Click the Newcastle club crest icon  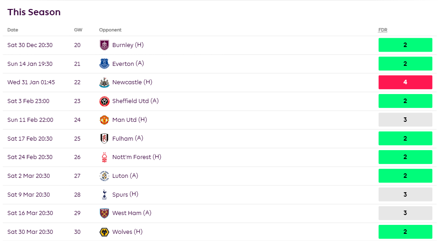click(104, 82)
